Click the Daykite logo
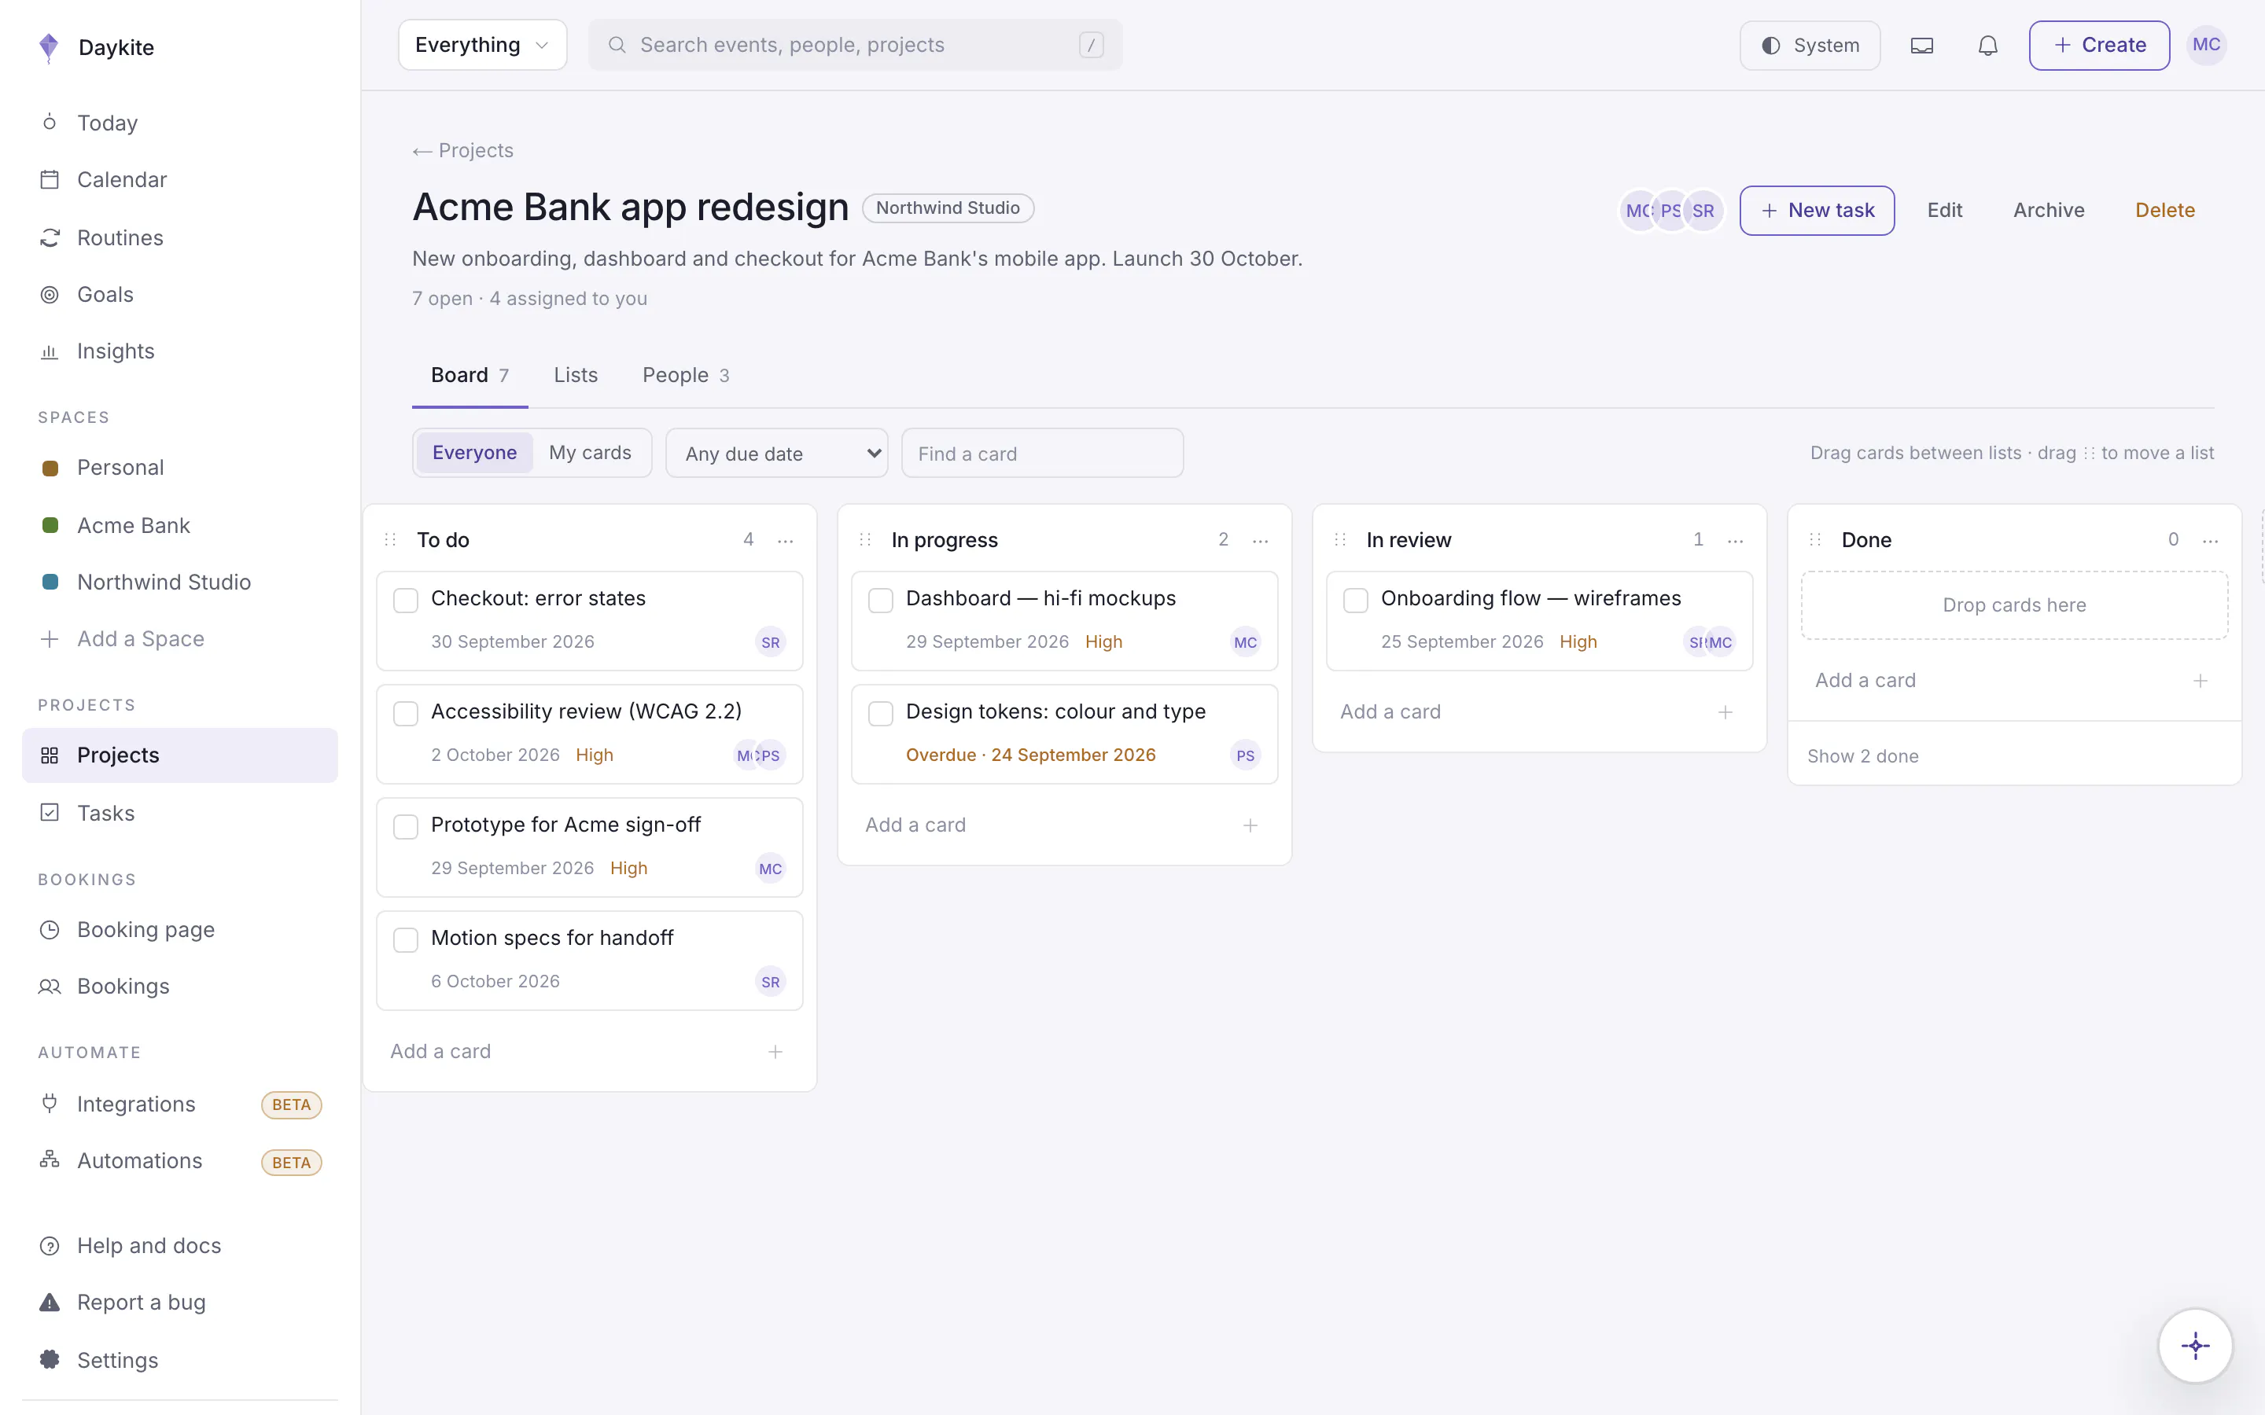 click(49, 47)
